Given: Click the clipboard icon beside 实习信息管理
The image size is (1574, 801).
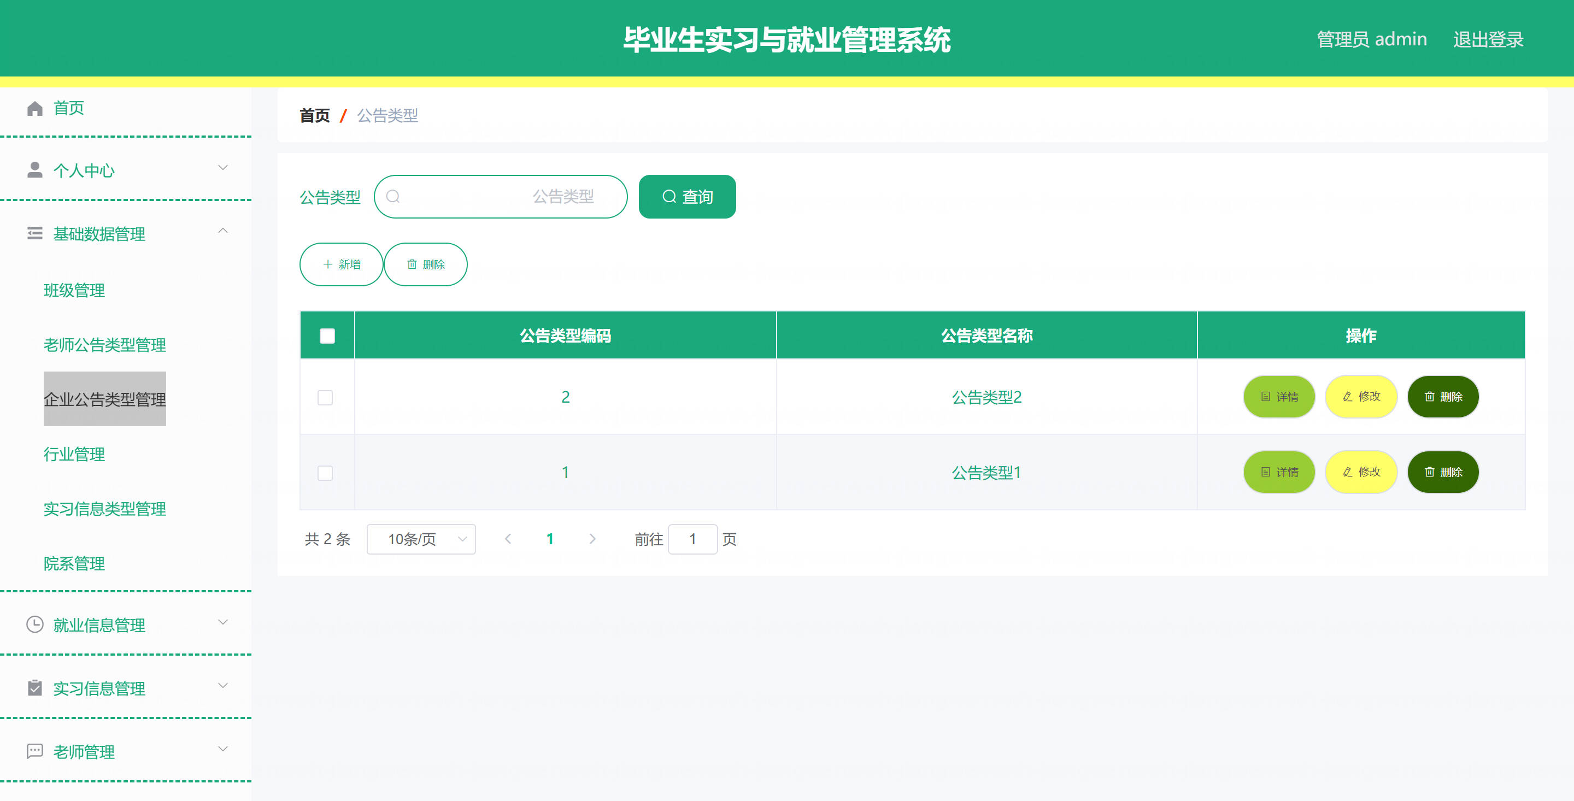Looking at the screenshot, I should [35, 688].
